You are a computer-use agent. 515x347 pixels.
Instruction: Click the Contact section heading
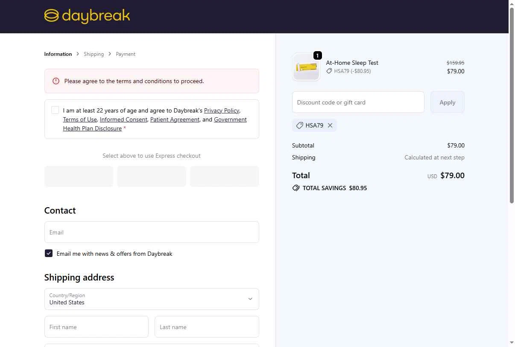point(60,211)
